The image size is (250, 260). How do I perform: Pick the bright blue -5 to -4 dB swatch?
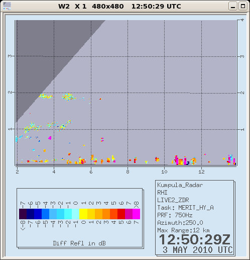tap(45, 214)
